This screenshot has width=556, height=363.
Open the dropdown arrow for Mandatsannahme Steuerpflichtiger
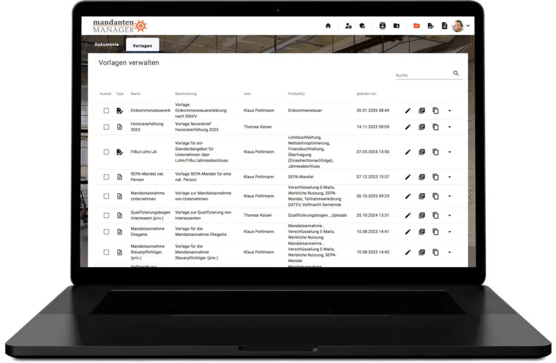449,252
